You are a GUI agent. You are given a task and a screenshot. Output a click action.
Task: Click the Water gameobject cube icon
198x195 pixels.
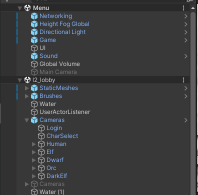(34, 104)
